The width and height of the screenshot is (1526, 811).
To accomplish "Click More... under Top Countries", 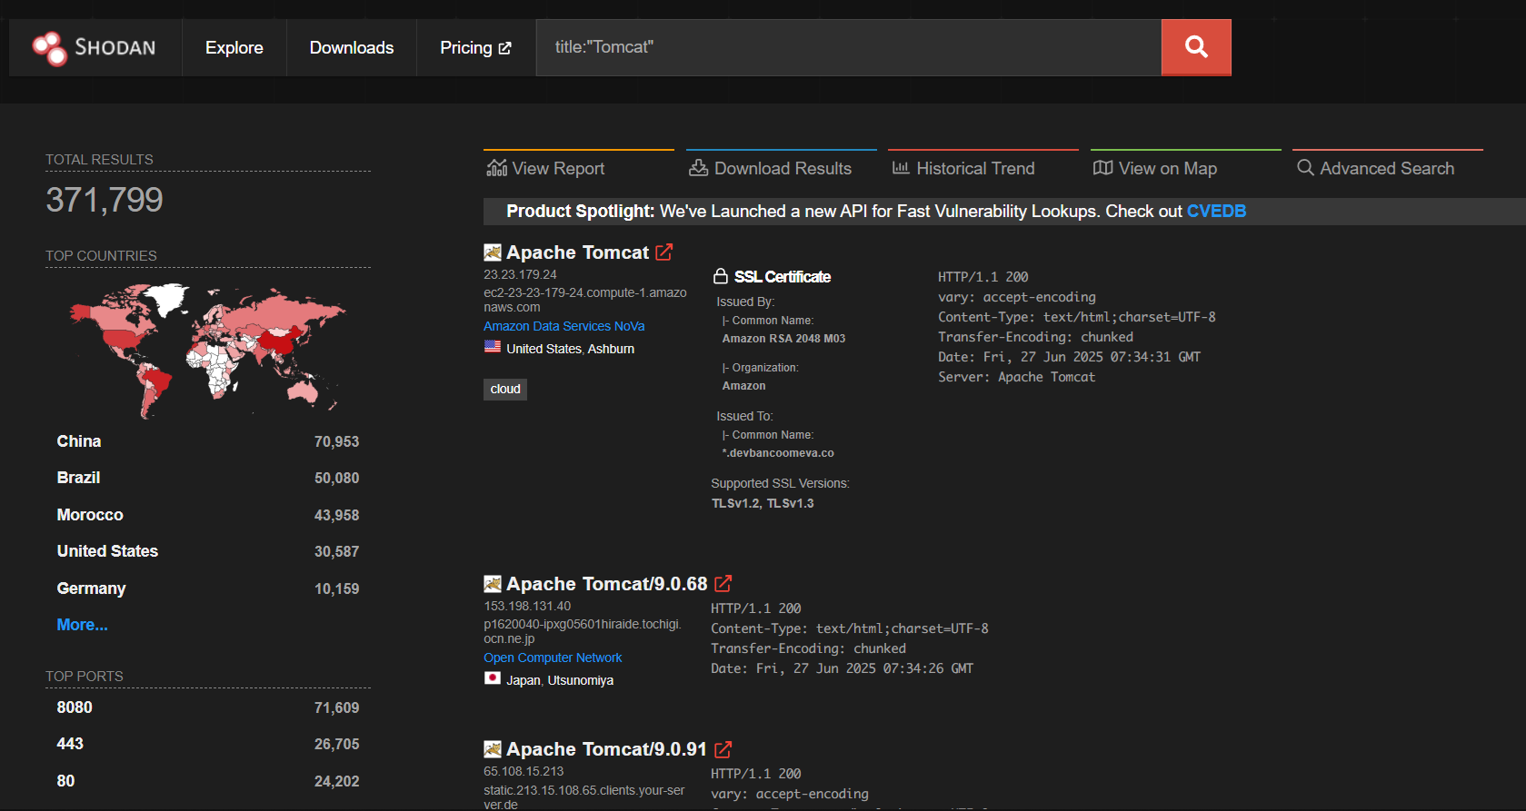I will 82,625.
